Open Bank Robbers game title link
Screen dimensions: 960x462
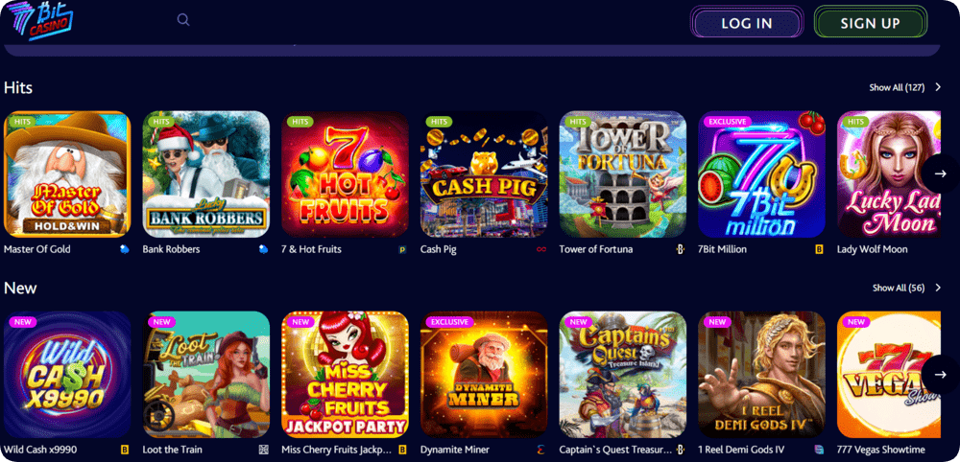(x=172, y=249)
